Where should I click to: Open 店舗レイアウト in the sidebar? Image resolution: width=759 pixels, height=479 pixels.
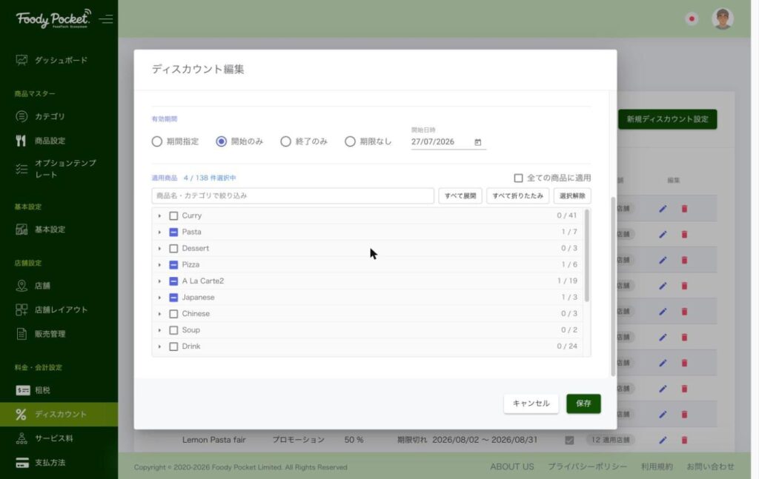59,309
